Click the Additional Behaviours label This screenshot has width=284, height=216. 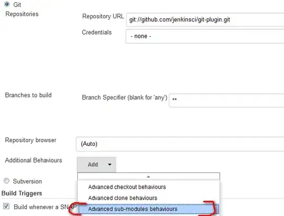(34, 160)
